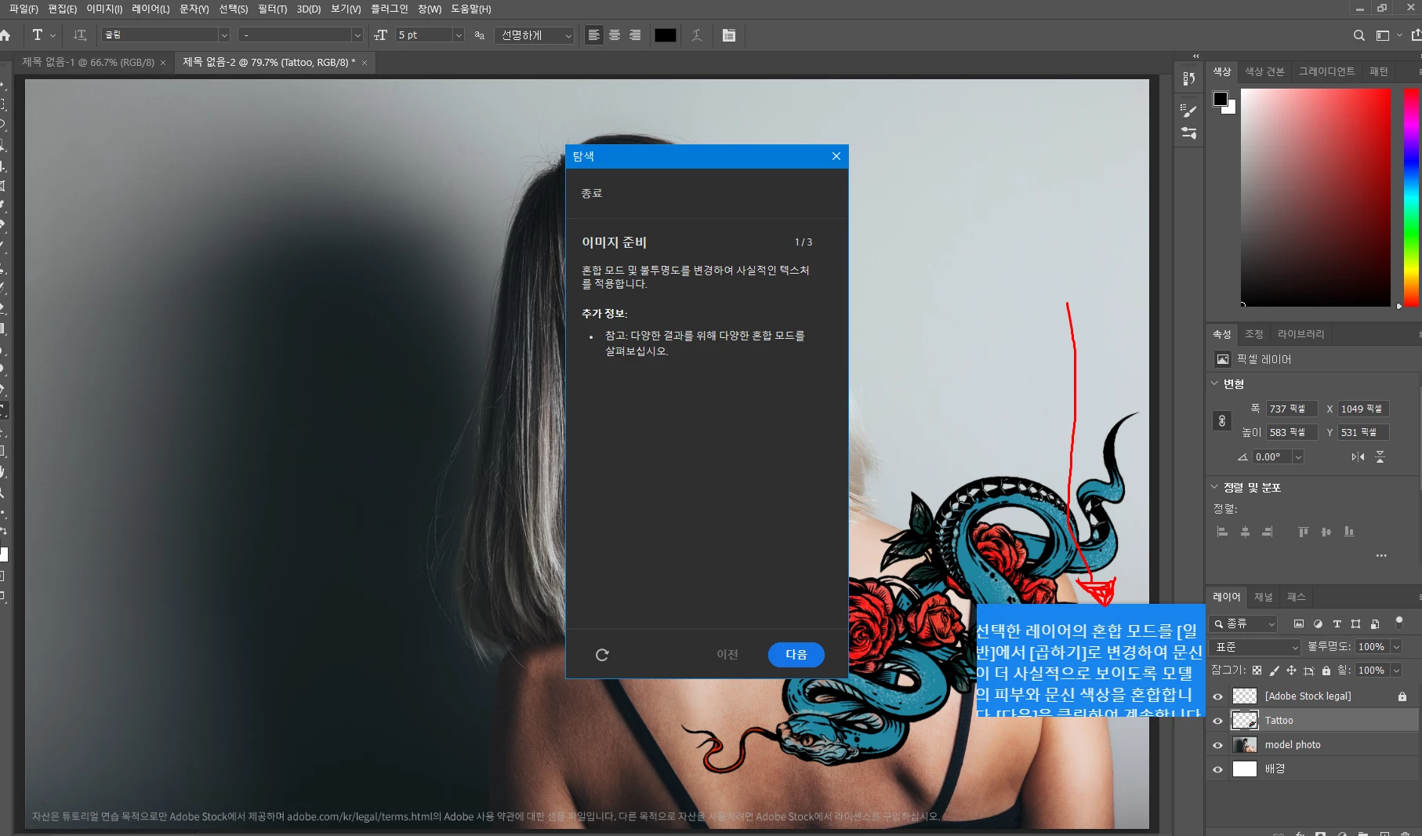Open the font style dropdown
Image resolution: width=1422 pixels, height=836 pixels.
pyautogui.click(x=357, y=35)
